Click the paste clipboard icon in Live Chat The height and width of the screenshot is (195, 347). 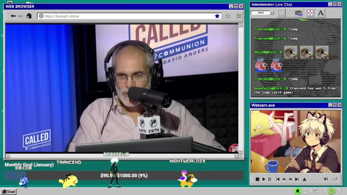point(299,13)
